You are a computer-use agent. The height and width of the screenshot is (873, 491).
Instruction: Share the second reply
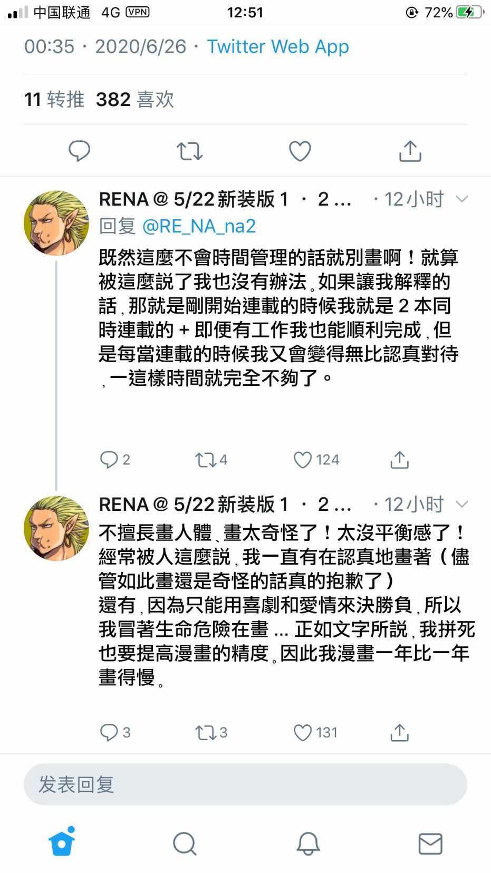[399, 732]
